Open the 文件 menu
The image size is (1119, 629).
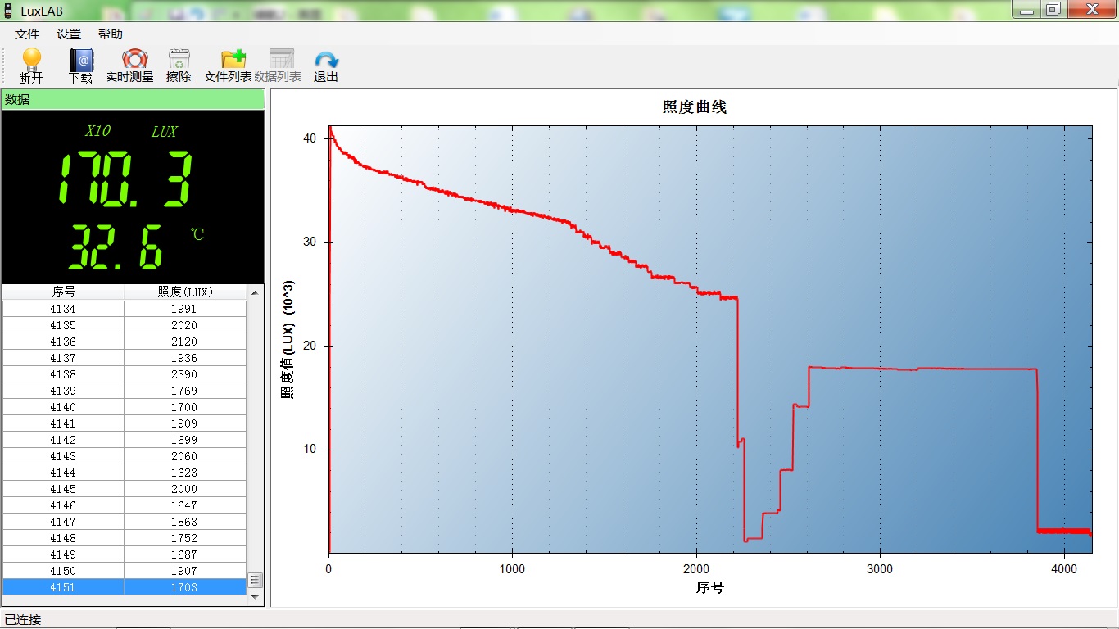[27, 34]
